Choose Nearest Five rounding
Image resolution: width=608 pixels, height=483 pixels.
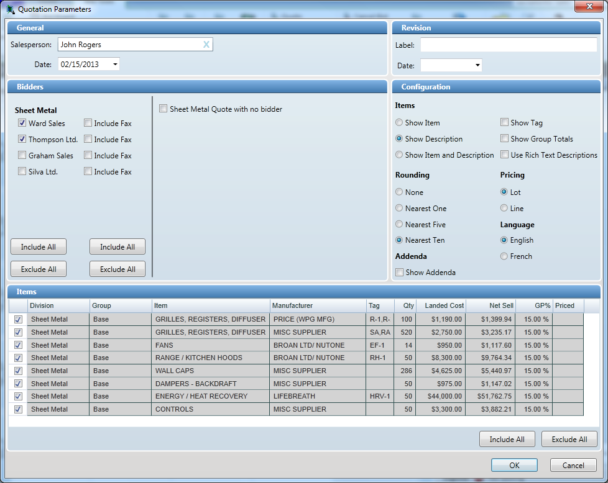399,225
